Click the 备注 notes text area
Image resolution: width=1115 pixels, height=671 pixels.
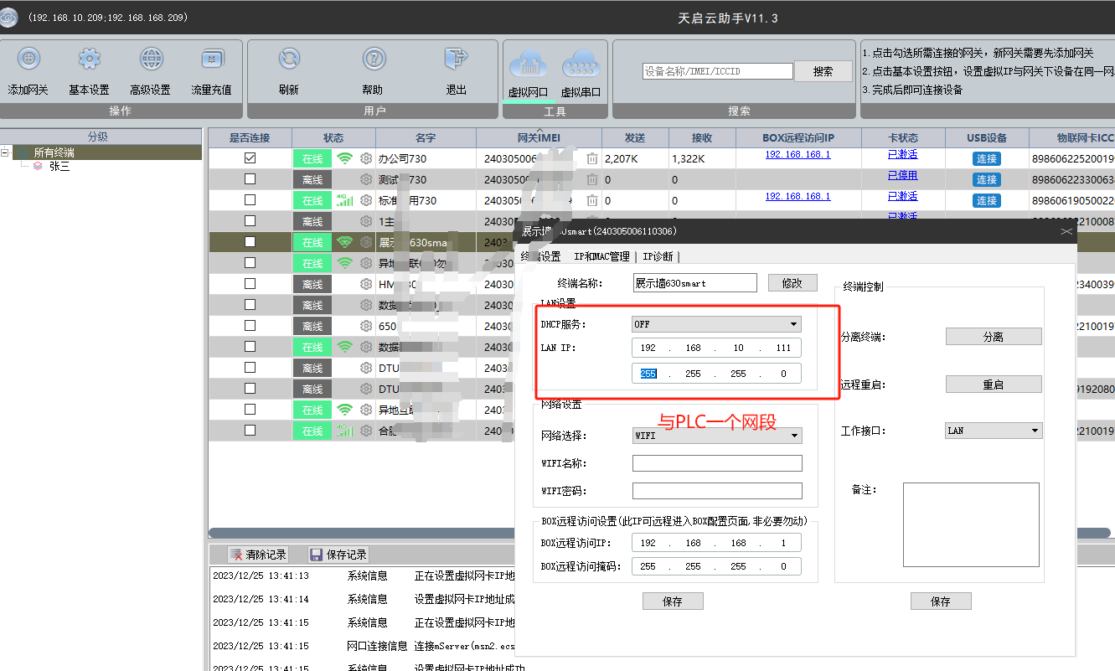971,525
